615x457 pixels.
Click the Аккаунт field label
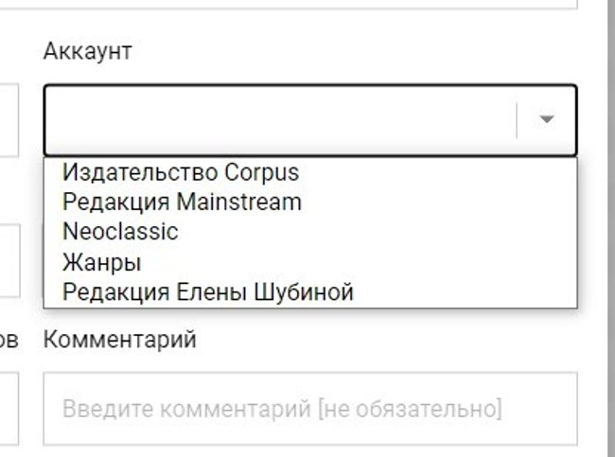(x=87, y=51)
